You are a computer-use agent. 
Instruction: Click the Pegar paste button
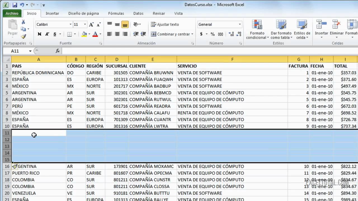coord(13,28)
